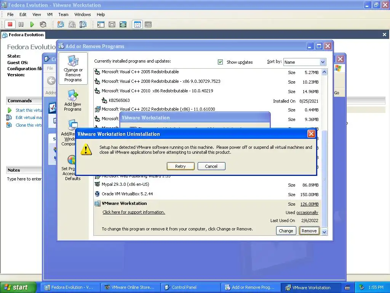Screen dimensions: 390x293
Task: Open the Team menu
Action: click(x=63, y=14)
